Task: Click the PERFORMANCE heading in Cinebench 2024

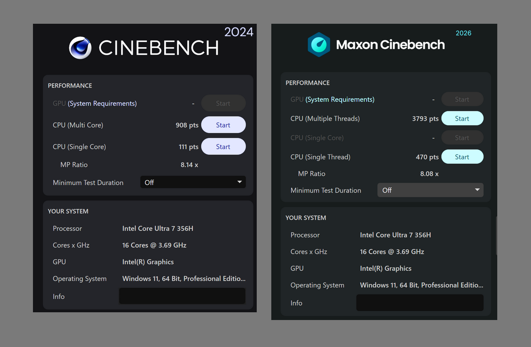Action: tap(70, 85)
